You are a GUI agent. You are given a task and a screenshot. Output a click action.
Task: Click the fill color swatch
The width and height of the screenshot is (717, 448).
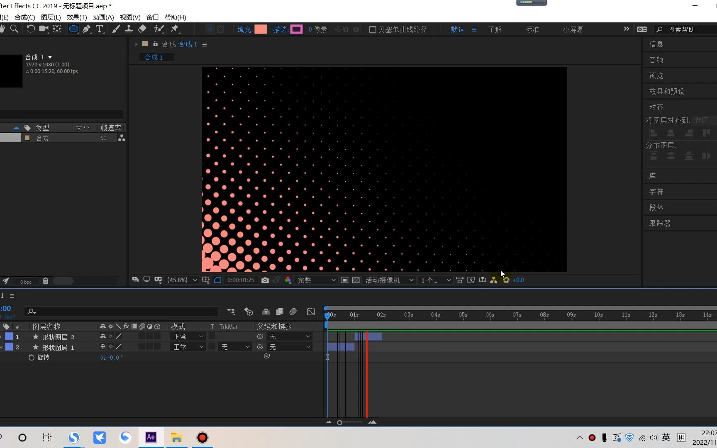261,29
